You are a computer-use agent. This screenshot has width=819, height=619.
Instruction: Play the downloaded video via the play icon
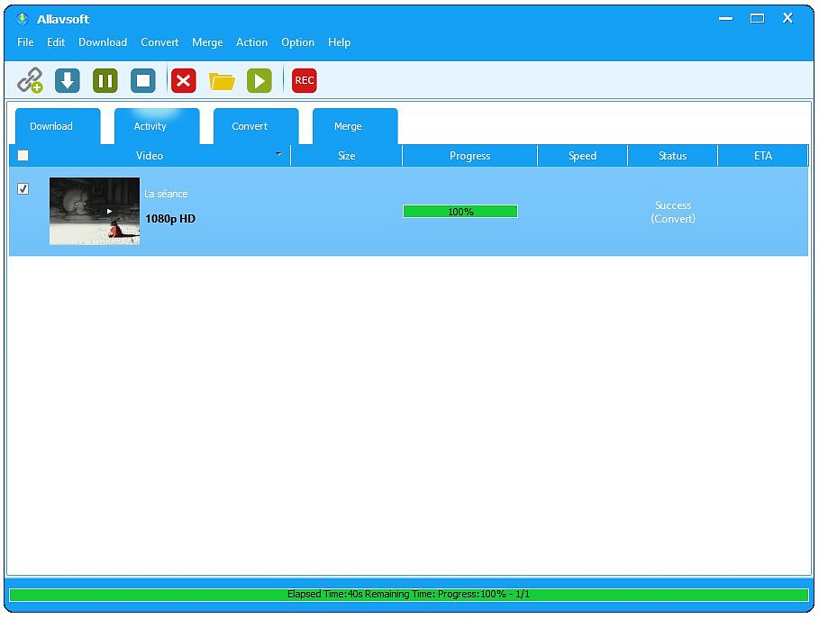tap(259, 80)
